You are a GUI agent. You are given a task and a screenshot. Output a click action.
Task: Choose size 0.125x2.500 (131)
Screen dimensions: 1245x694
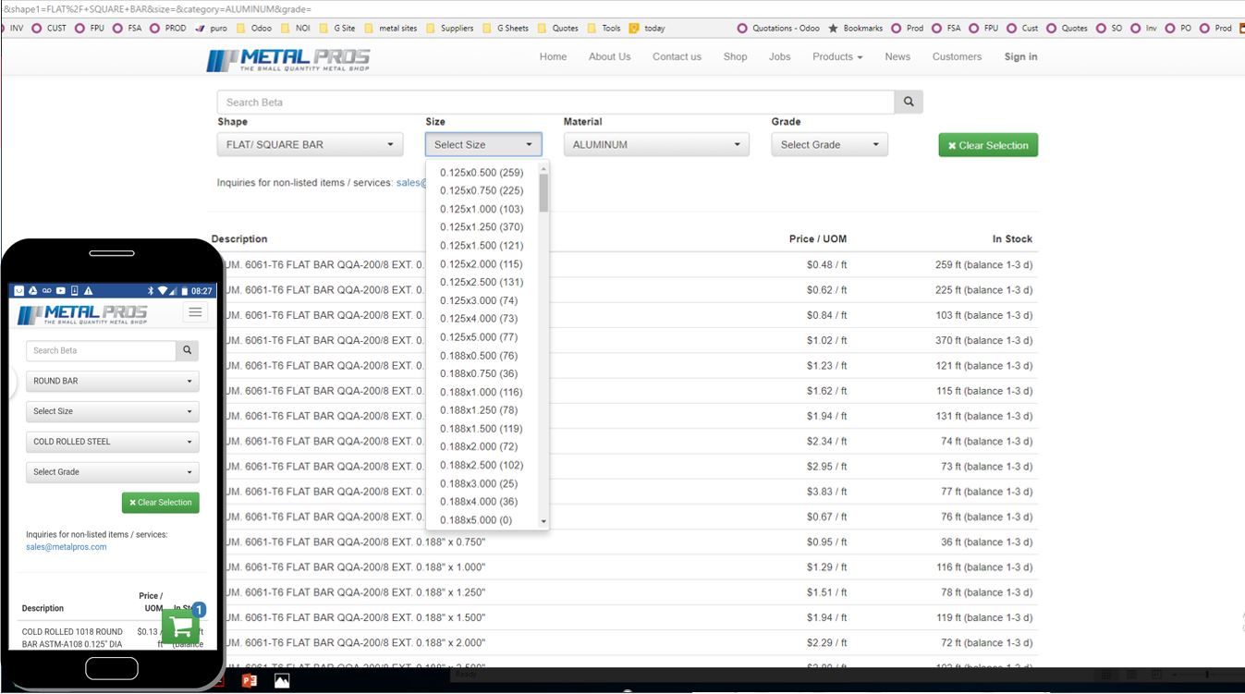(482, 282)
